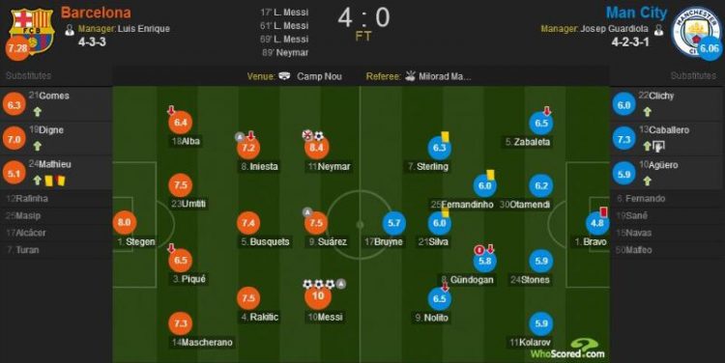Click the stadium icon beside Camp Nou
Viewport: 725px width, 363px height.
coord(284,75)
